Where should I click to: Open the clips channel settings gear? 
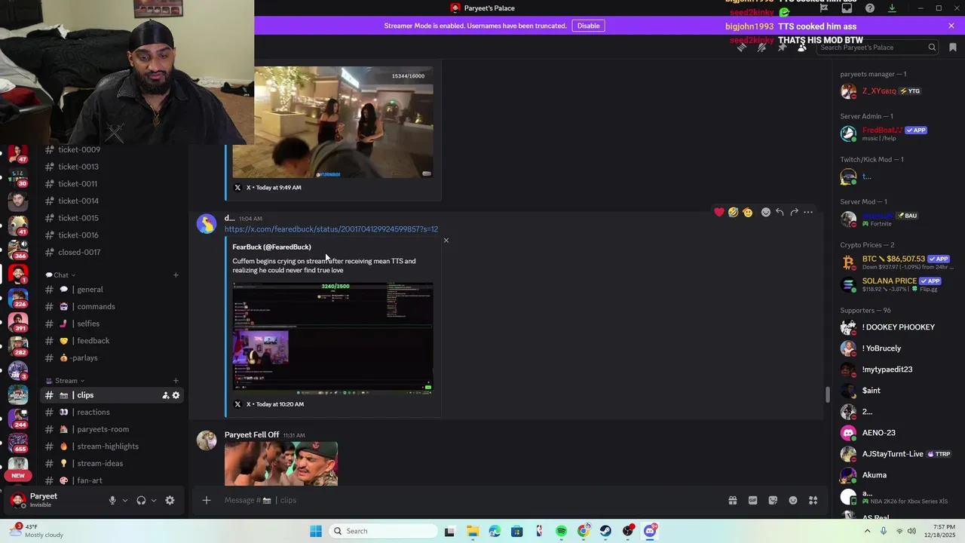click(x=176, y=395)
